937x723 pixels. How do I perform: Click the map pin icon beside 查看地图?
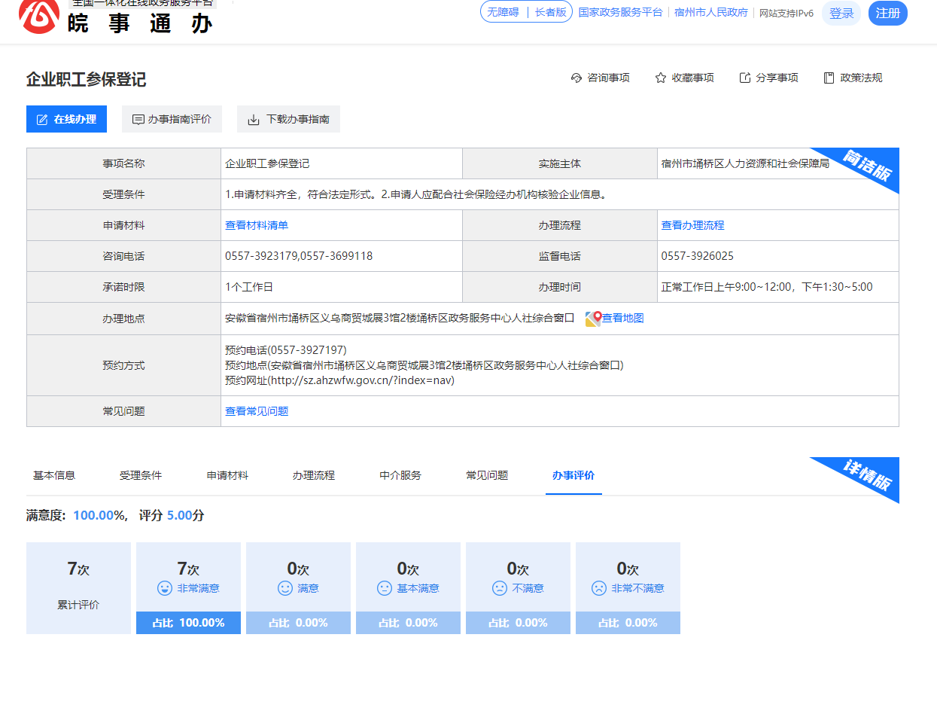click(x=593, y=319)
